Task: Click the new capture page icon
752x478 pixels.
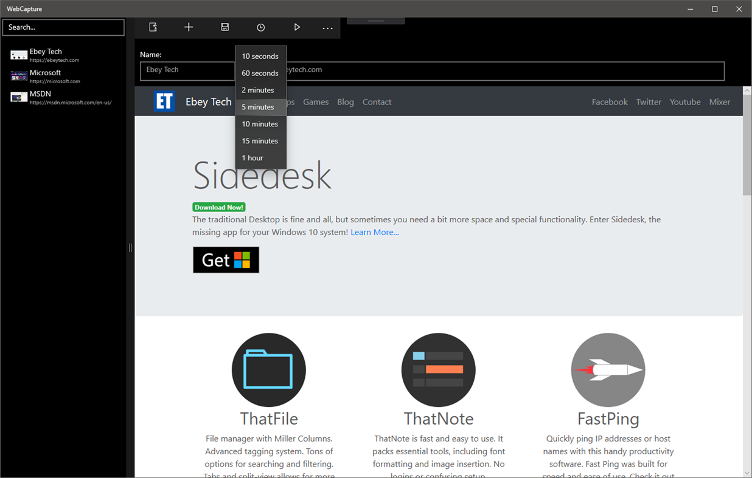Action: pos(153,27)
